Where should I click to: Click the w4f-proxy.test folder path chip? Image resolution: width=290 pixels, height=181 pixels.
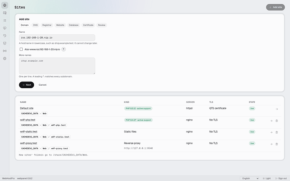coord(60,149)
